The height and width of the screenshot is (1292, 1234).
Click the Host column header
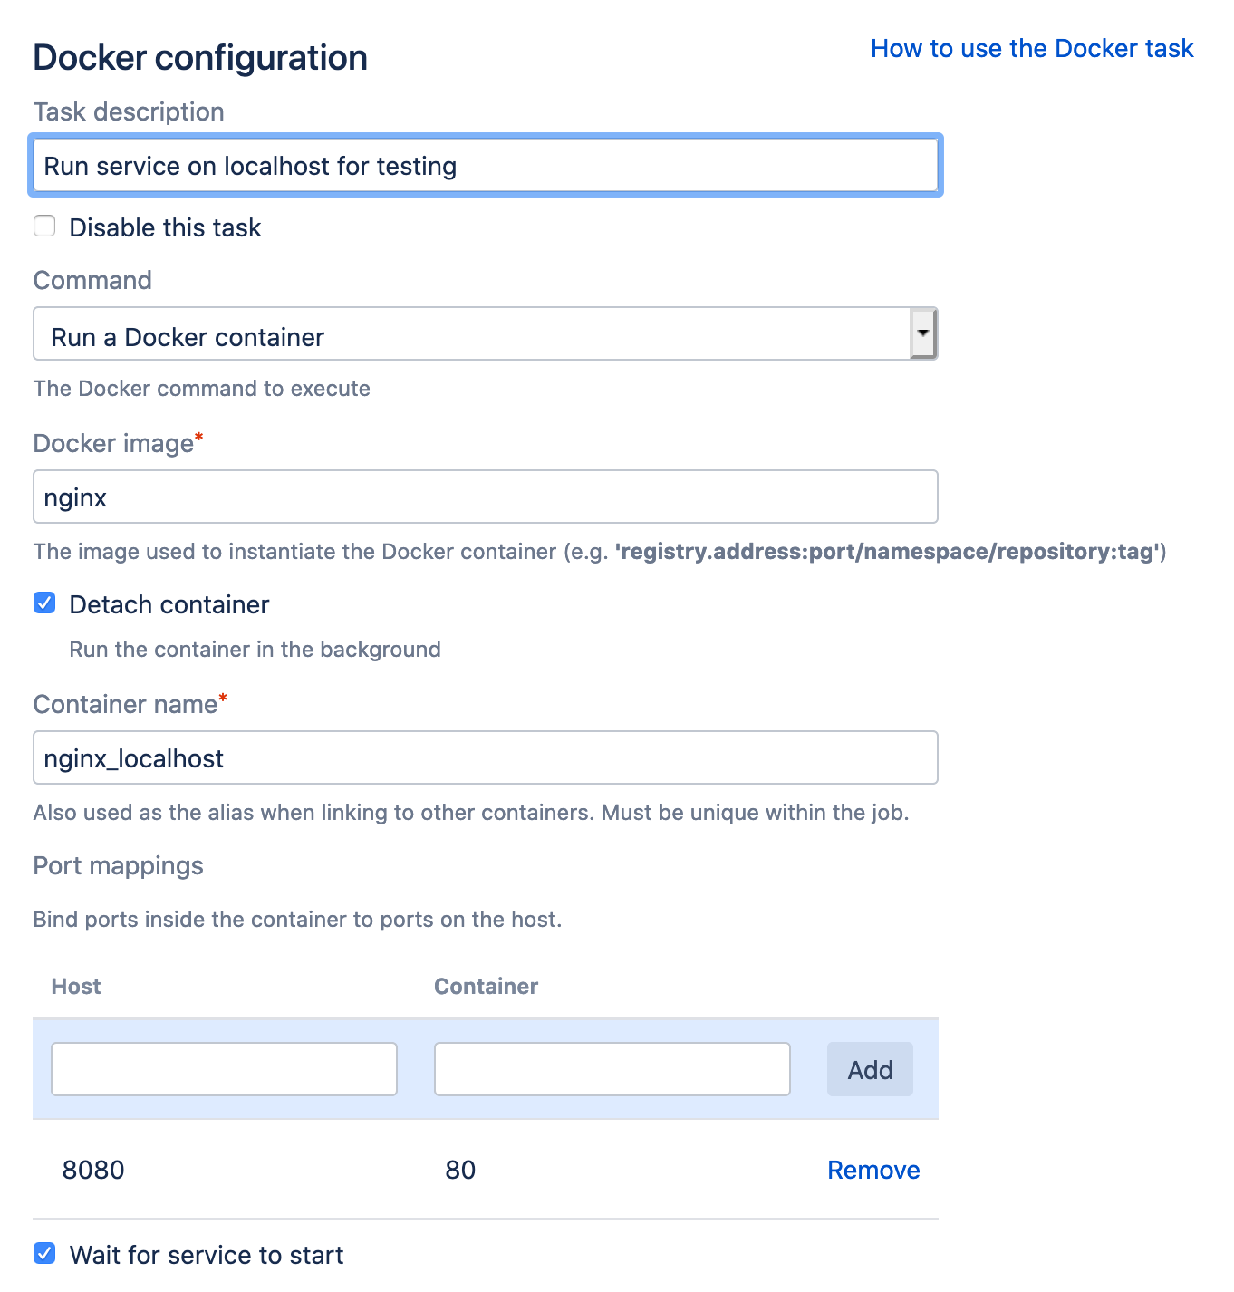[76, 987]
